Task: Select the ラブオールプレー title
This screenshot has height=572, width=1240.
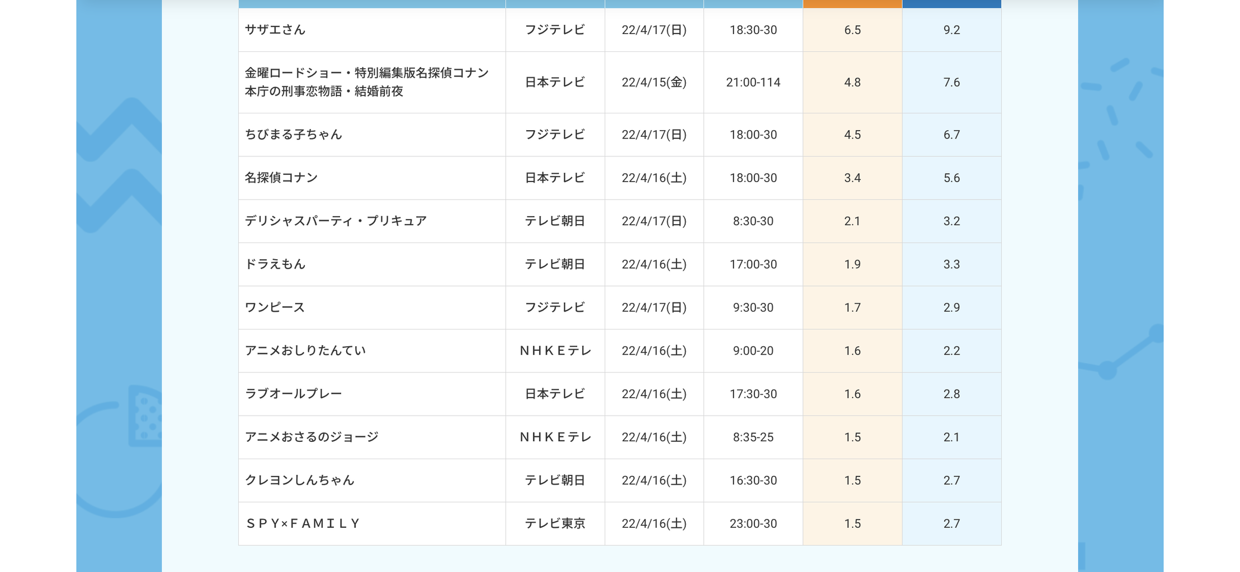Action: (x=294, y=394)
